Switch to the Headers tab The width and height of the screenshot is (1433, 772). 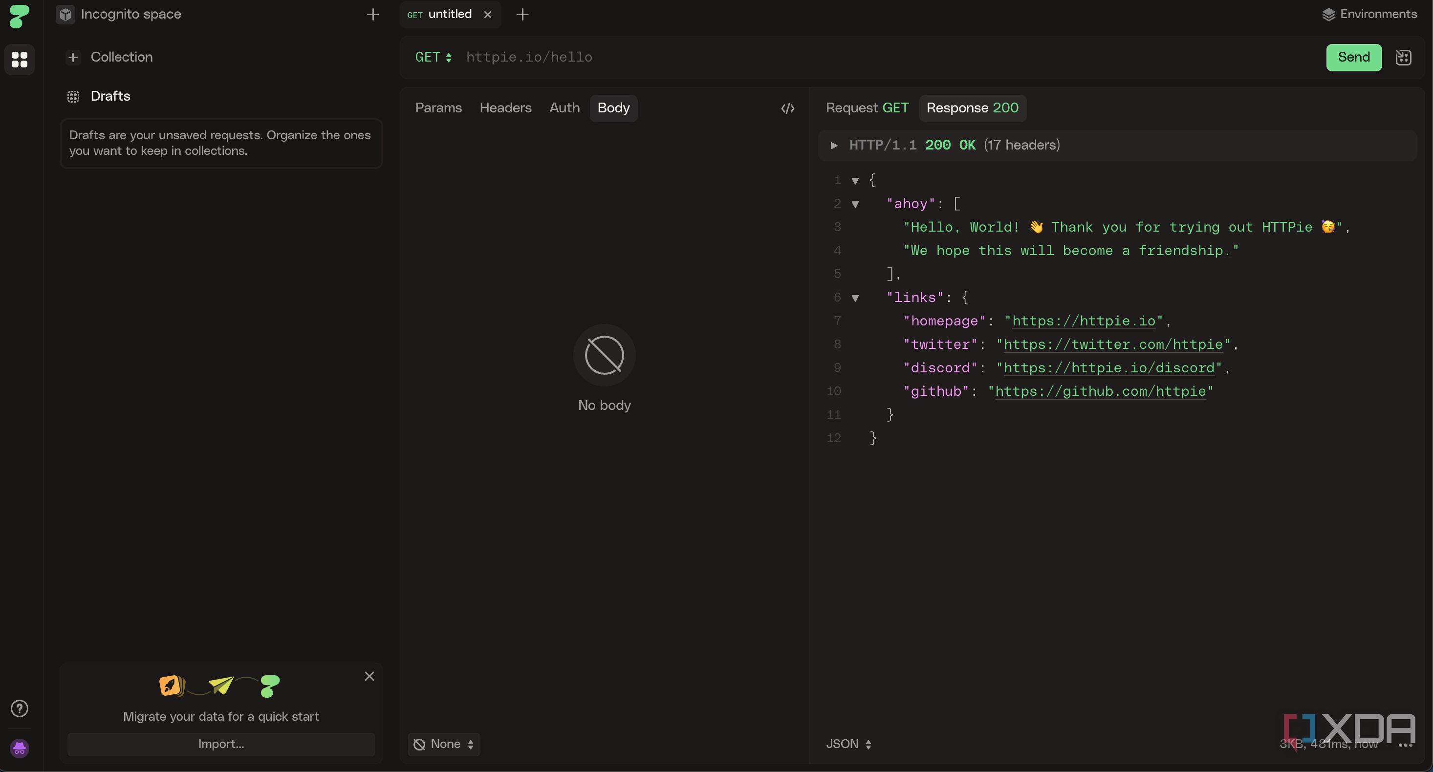click(x=506, y=108)
